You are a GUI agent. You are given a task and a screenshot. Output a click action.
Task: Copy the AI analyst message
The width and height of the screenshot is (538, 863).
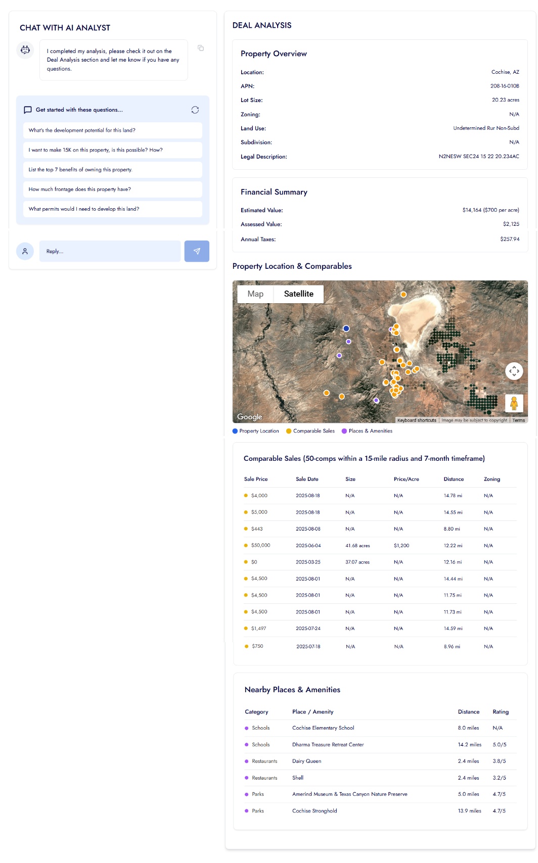pos(201,48)
